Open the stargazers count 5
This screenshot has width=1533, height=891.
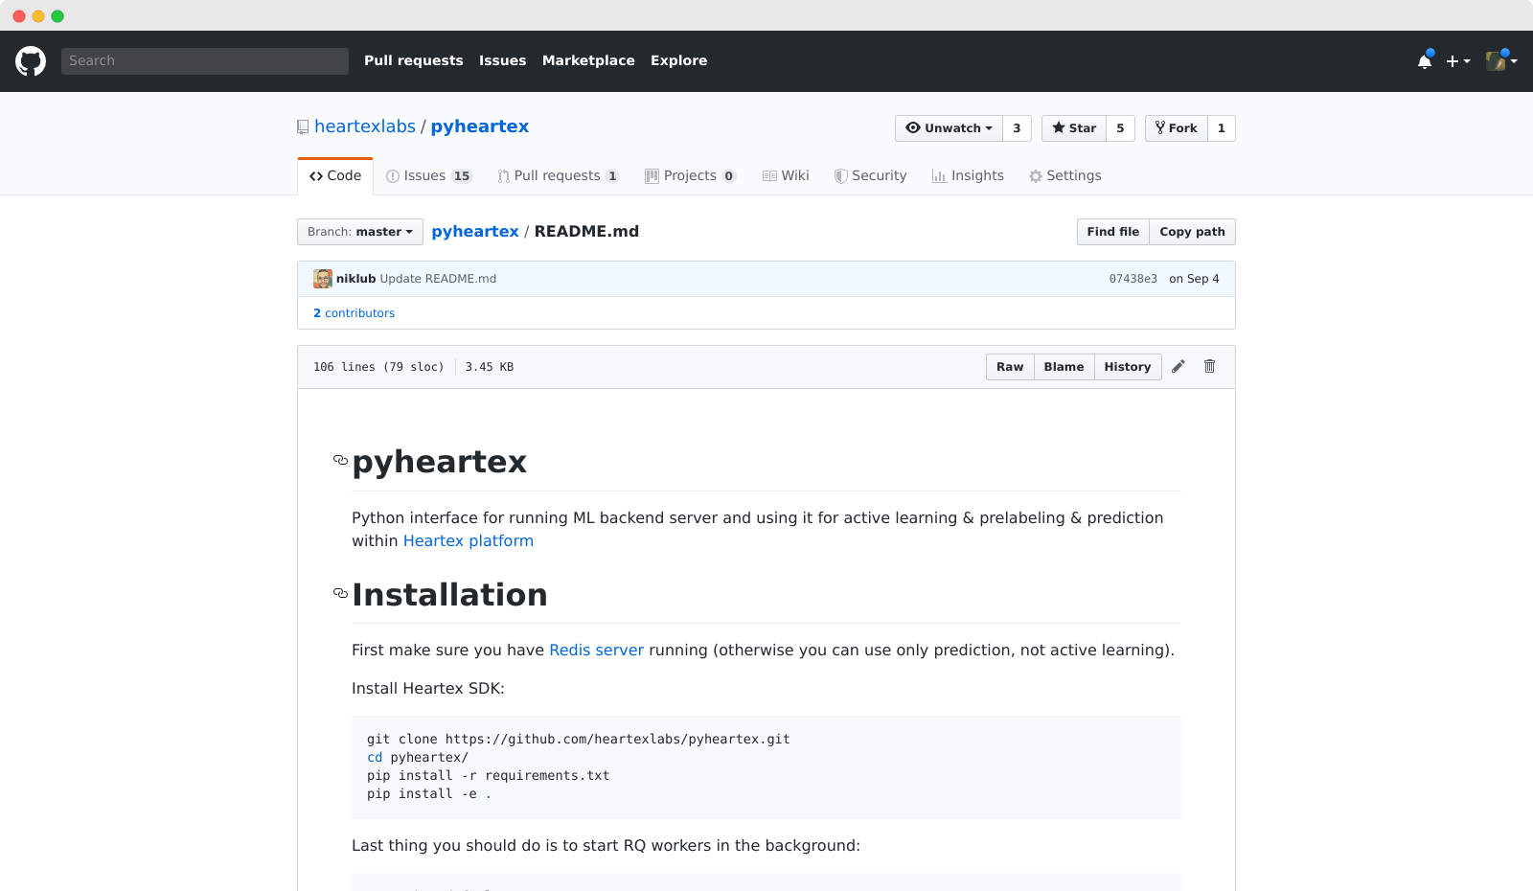click(1120, 128)
